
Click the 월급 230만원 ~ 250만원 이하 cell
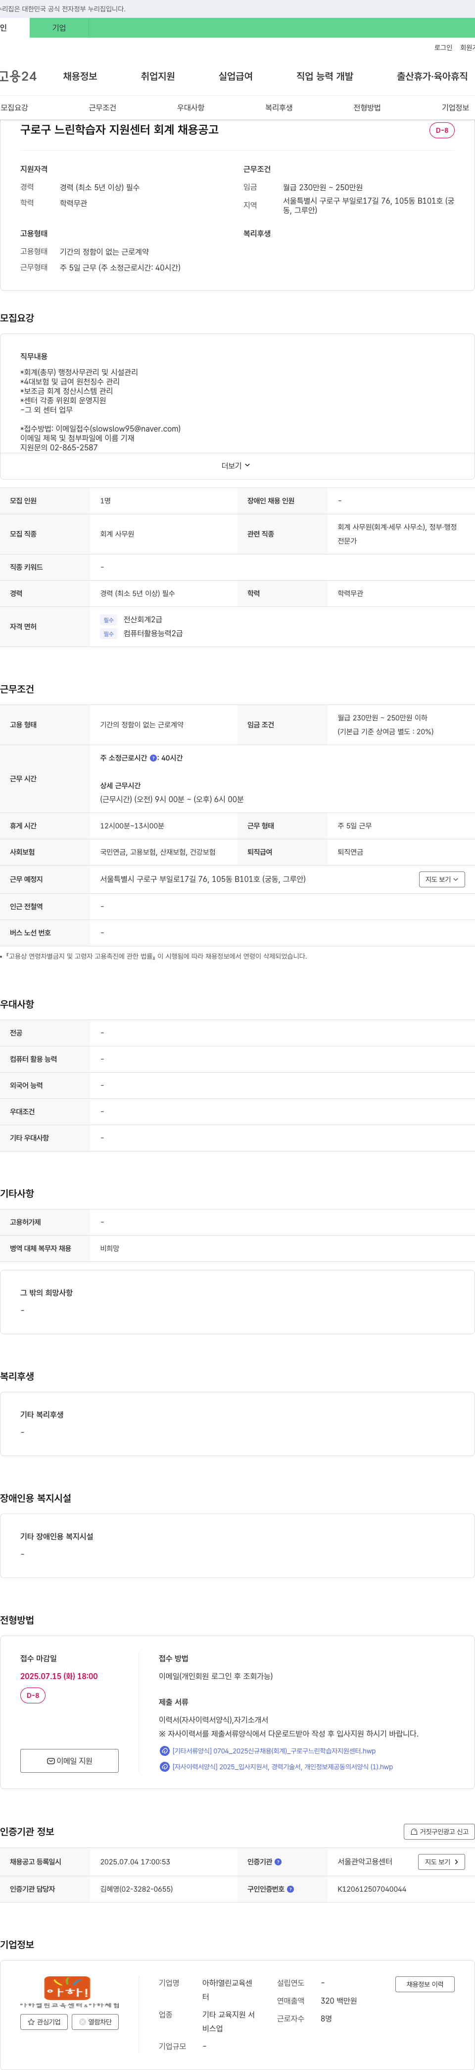[382, 717]
